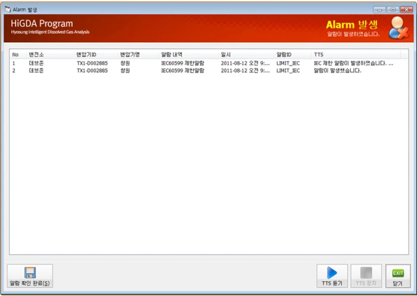The height and width of the screenshot is (296, 417).
Task: Click the Alarm window title bar icon
Action: tap(8, 10)
